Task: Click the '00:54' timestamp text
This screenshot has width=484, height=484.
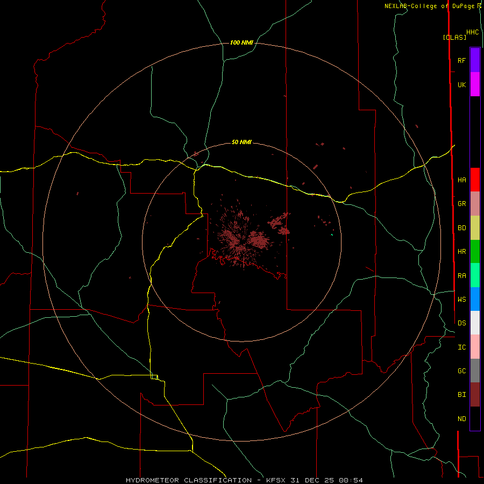Action: pyautogui.click(x=351, y=480)
